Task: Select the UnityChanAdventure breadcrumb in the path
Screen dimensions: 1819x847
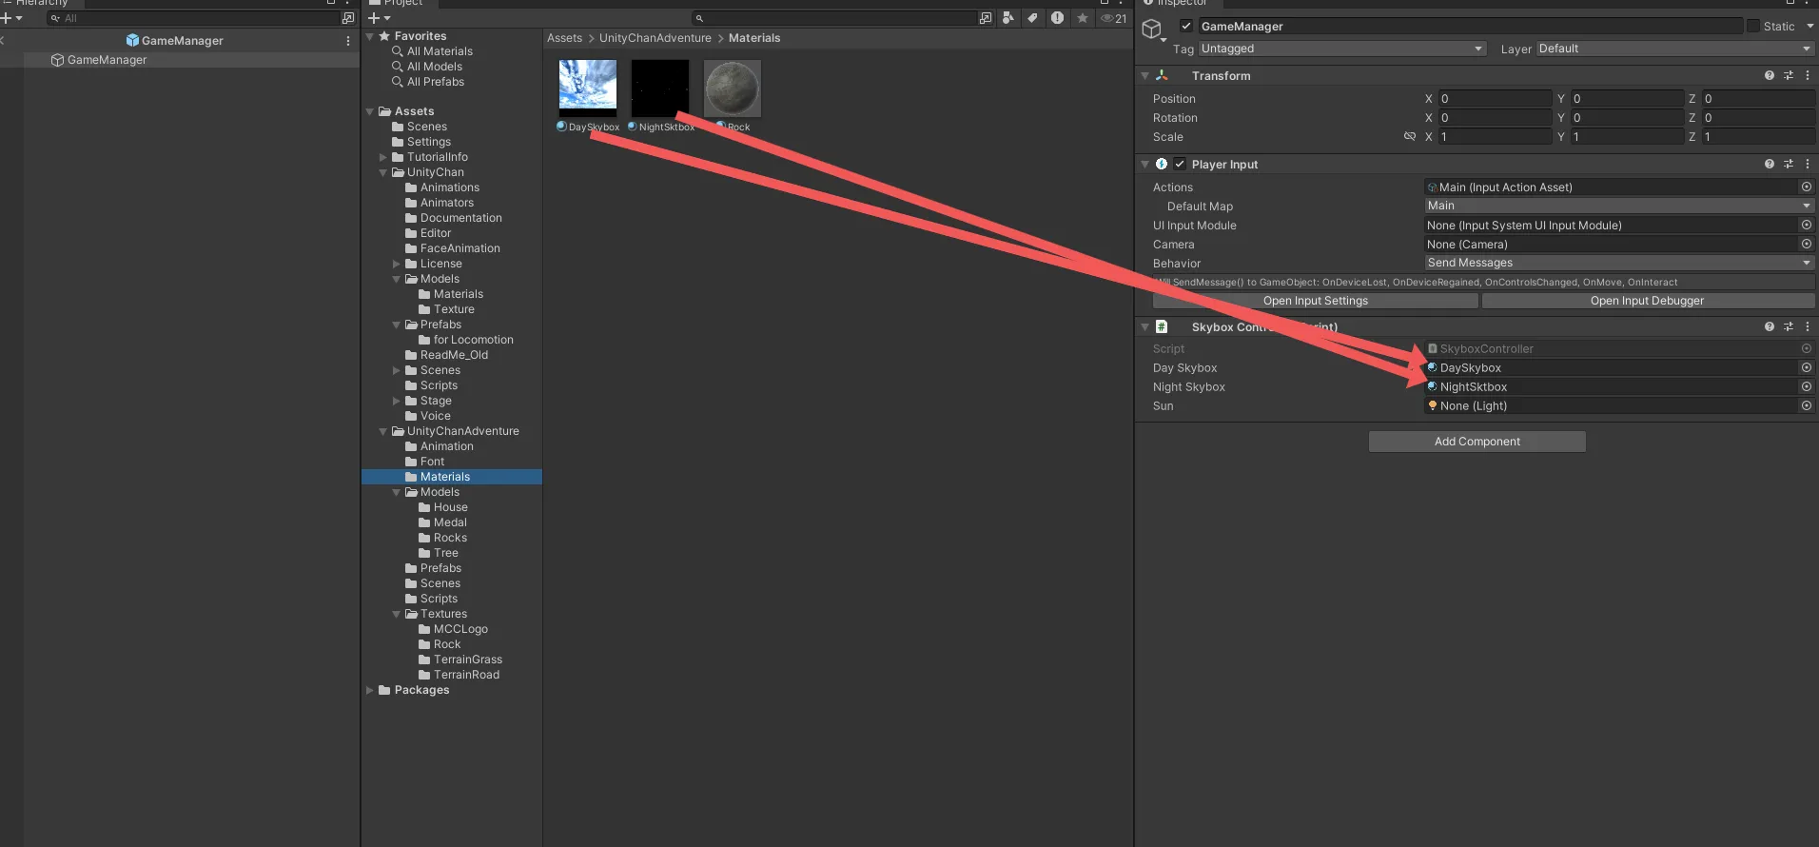Action: [x=655, y=38]
